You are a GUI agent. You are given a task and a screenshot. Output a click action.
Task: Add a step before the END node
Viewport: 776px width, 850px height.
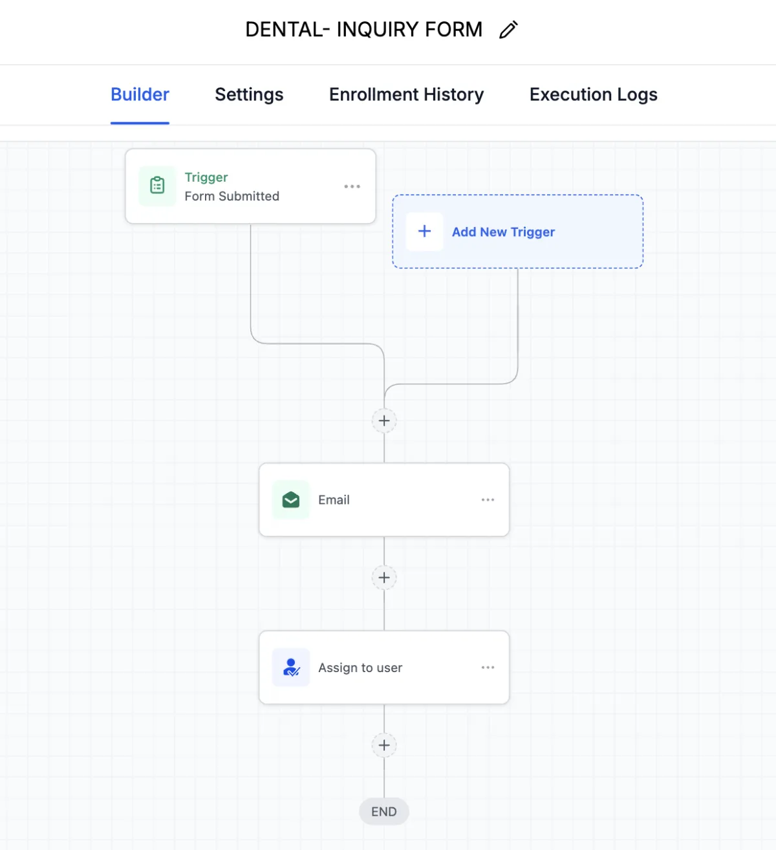click(x=384, y=745)
